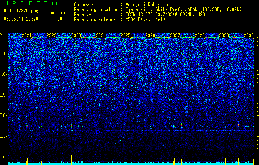Click the Receiver label

[84, 14]
